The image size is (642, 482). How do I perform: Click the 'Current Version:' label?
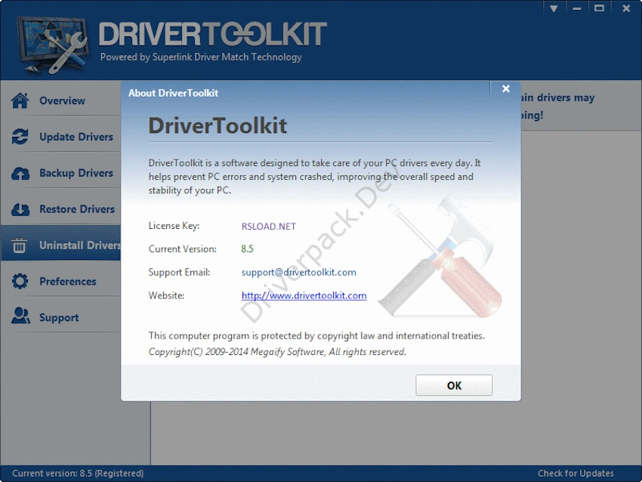[x=182, y=249]
